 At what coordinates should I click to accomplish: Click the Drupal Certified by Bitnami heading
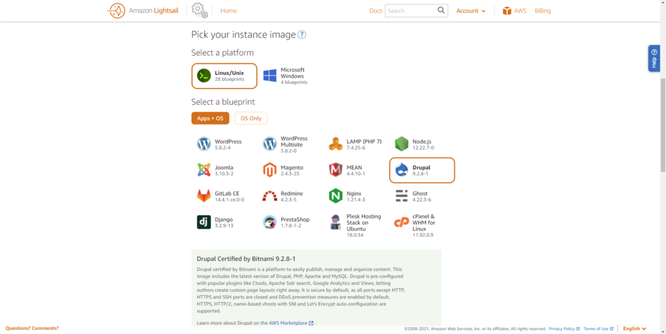pyautogui.click(x=246, y=259)
